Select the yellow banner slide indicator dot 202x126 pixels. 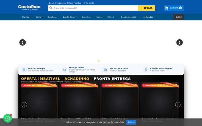point(99,61)
